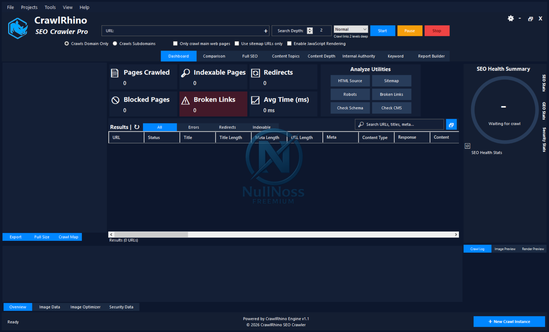
Task: Click the red Stop button
Action: tap(437, 31)
